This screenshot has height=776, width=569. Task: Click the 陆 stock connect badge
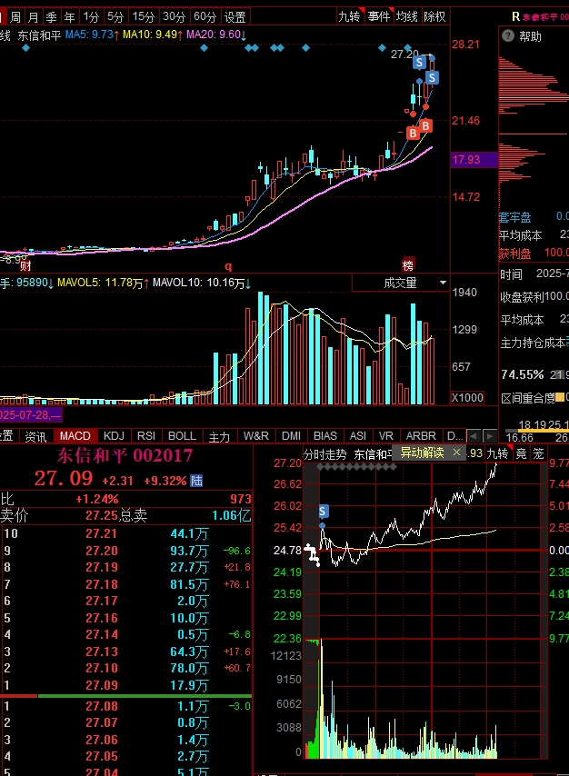(x=196, y=481)
